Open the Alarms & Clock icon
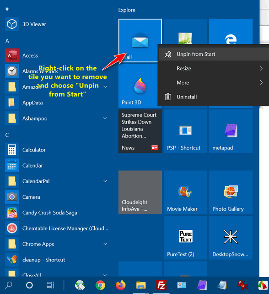This screenshot has height=294, width=269. tap(12, 71)
